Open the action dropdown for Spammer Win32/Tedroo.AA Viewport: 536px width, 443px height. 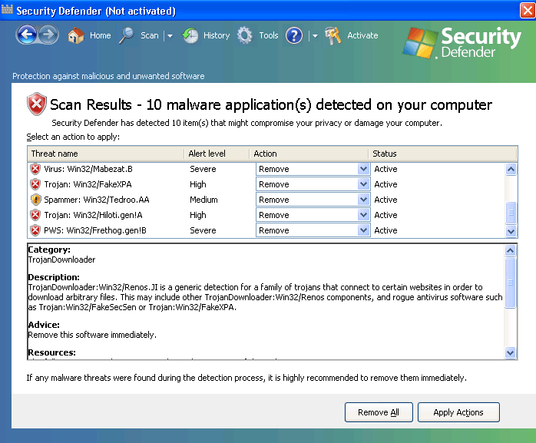[363, 200]
